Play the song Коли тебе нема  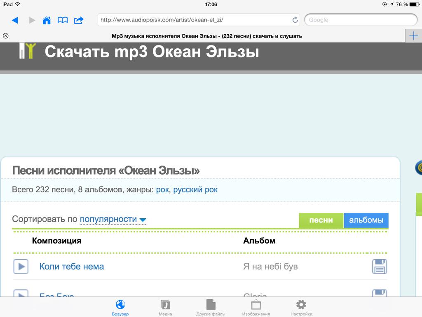[21, 267]
